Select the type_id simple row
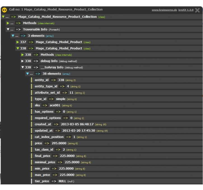The image size is (203, 190). coord(116,99)
